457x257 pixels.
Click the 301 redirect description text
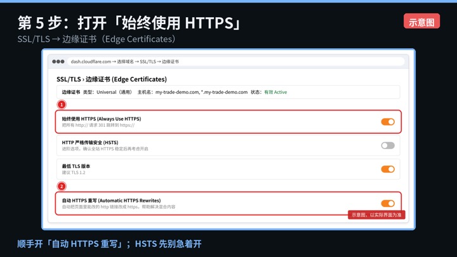tap(98, 125)
